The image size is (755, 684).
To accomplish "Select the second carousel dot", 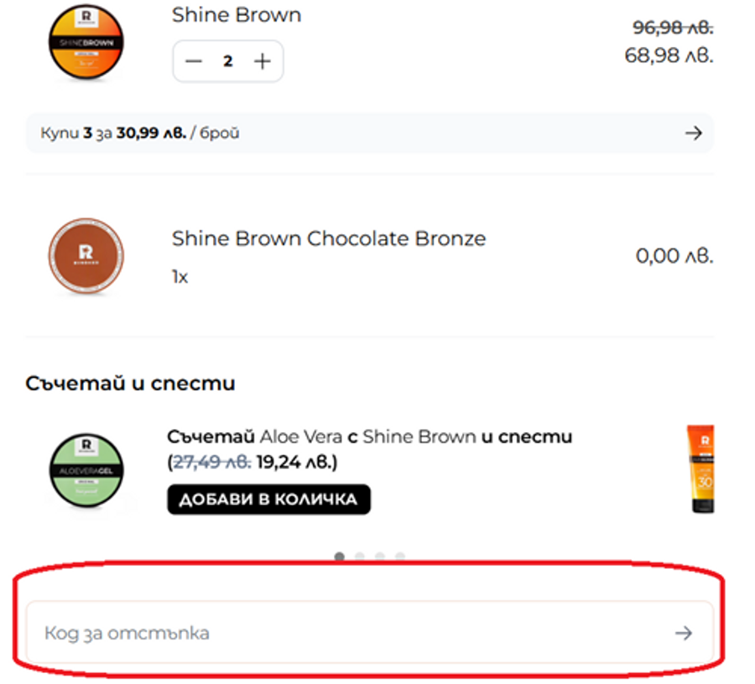I will (359, 556).
